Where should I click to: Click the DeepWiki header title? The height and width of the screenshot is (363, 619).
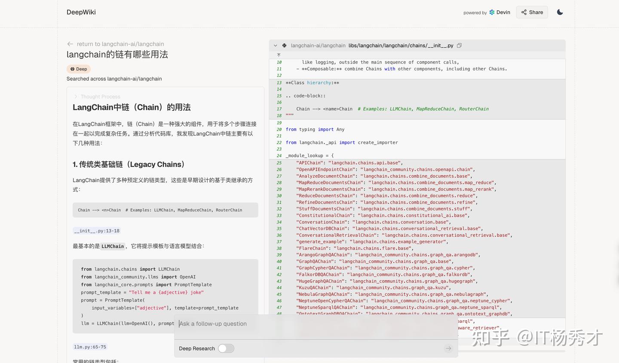(81, 12)
